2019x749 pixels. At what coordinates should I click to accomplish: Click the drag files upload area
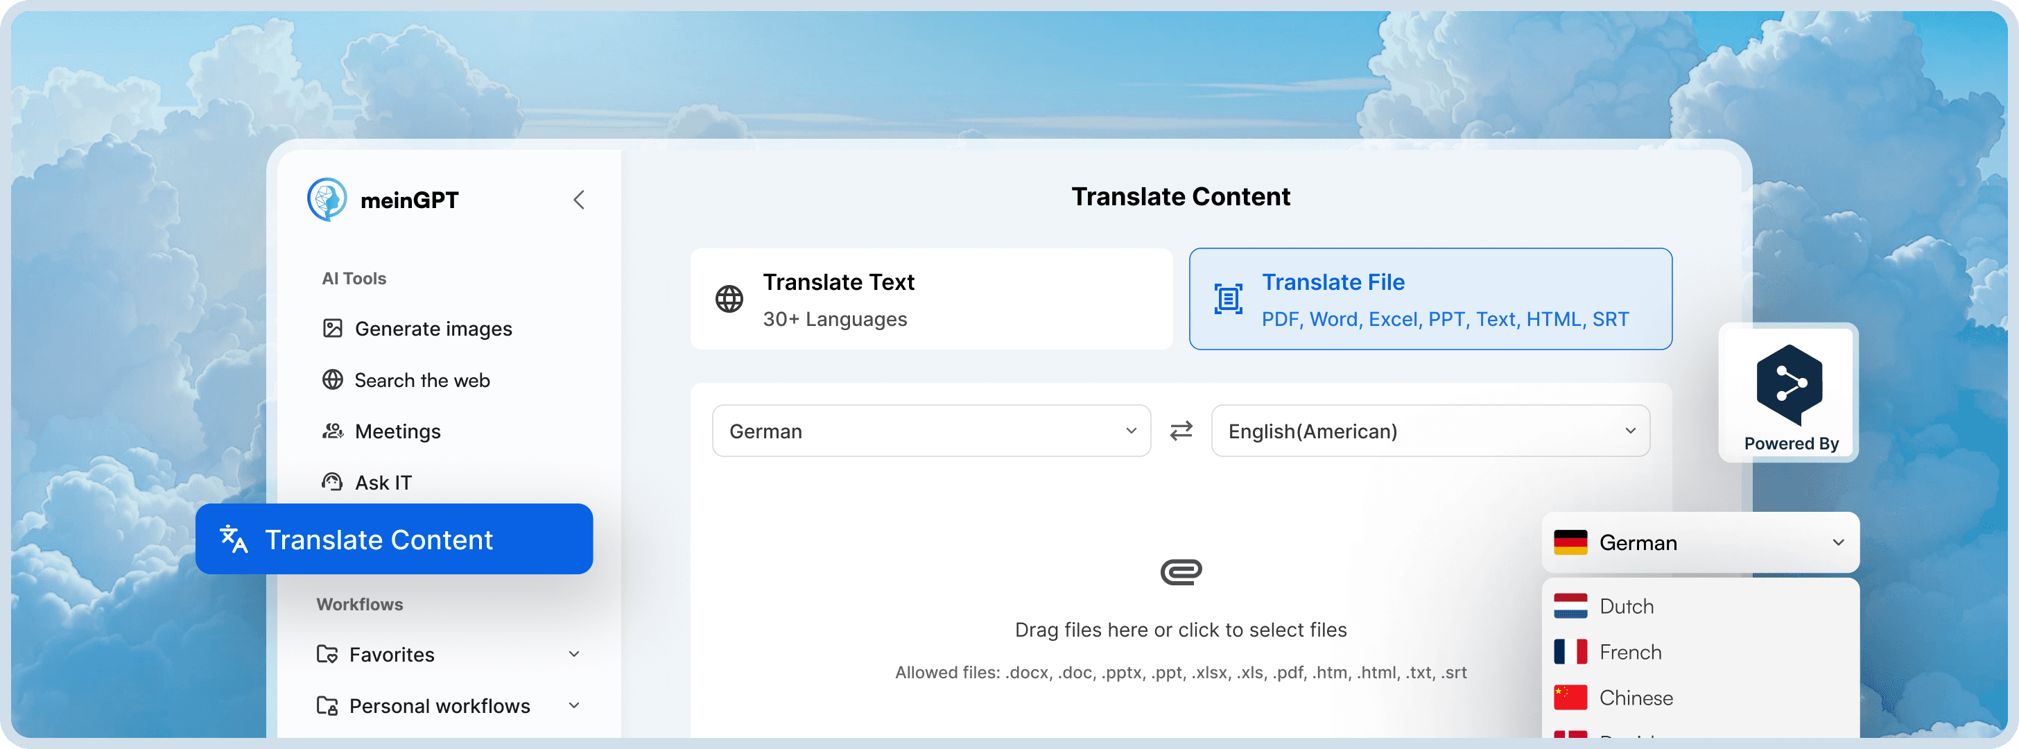coord(1180,630)
